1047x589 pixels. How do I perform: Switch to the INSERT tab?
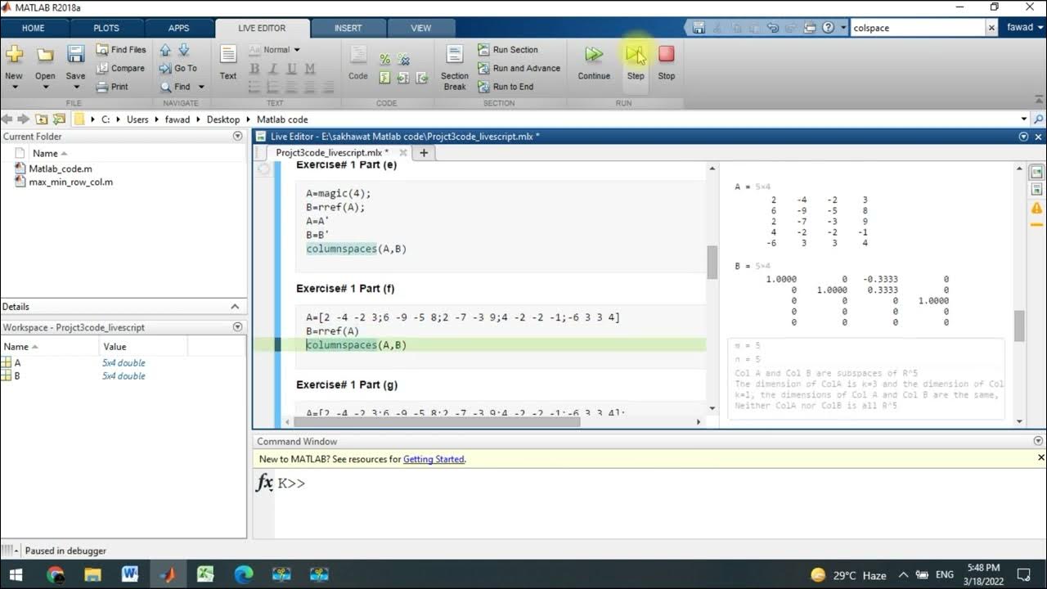point(348,28)
